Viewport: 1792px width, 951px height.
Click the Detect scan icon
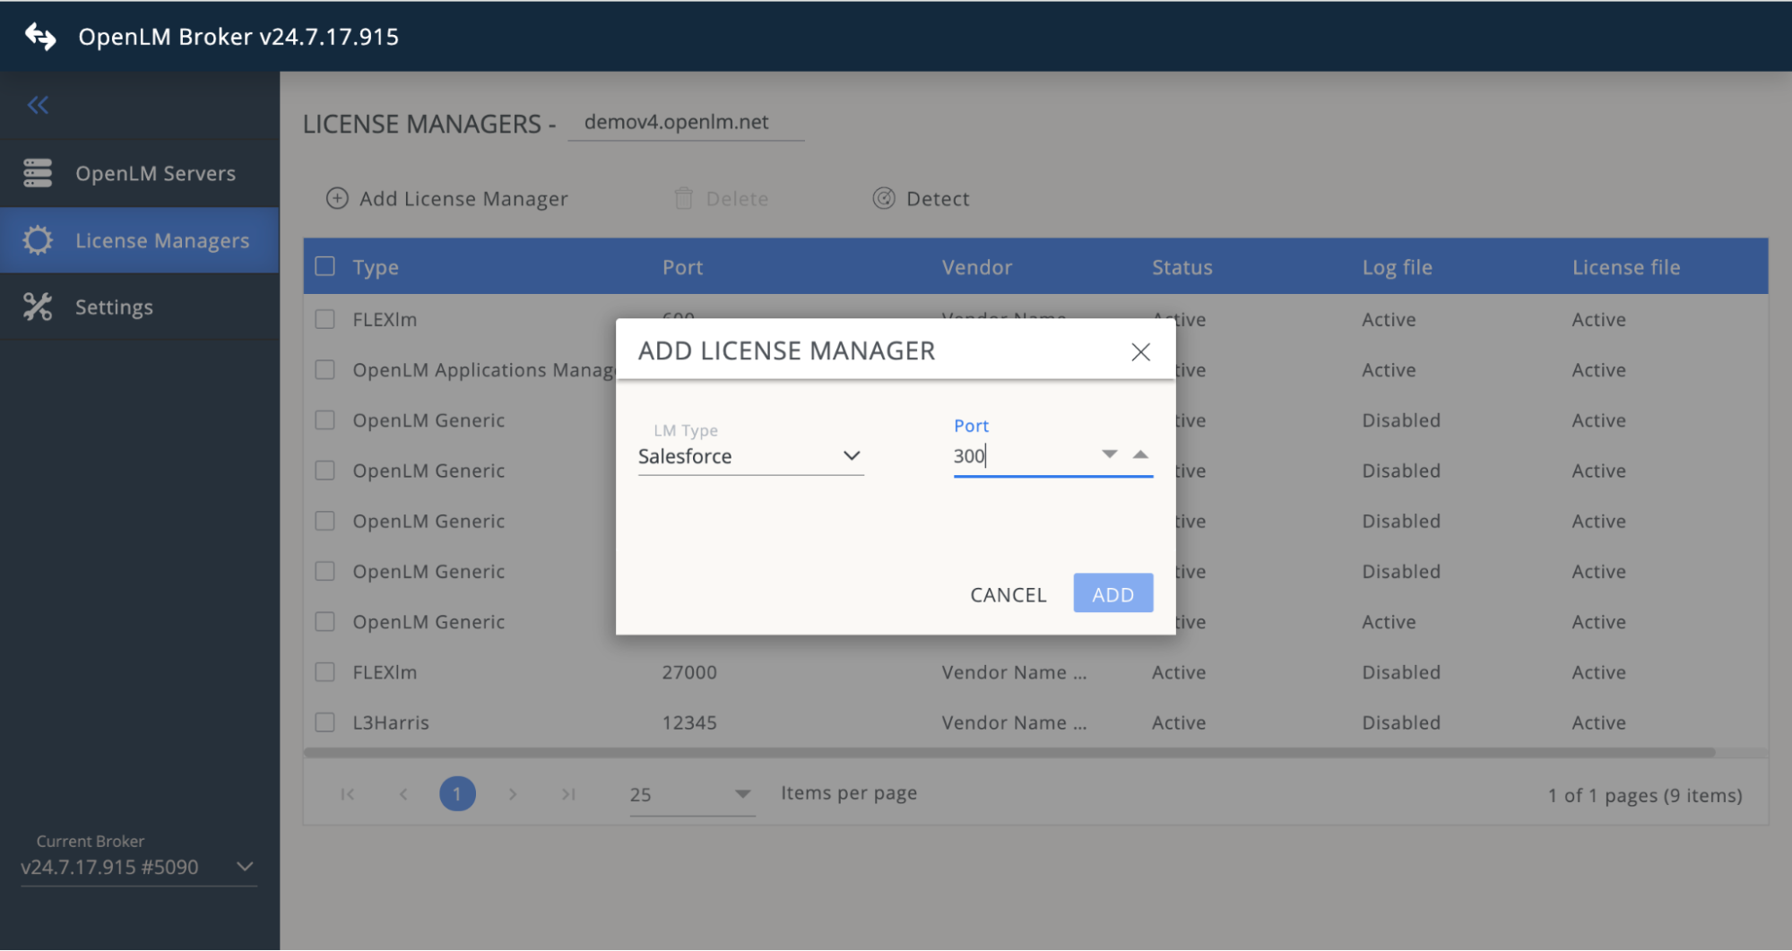883,198
